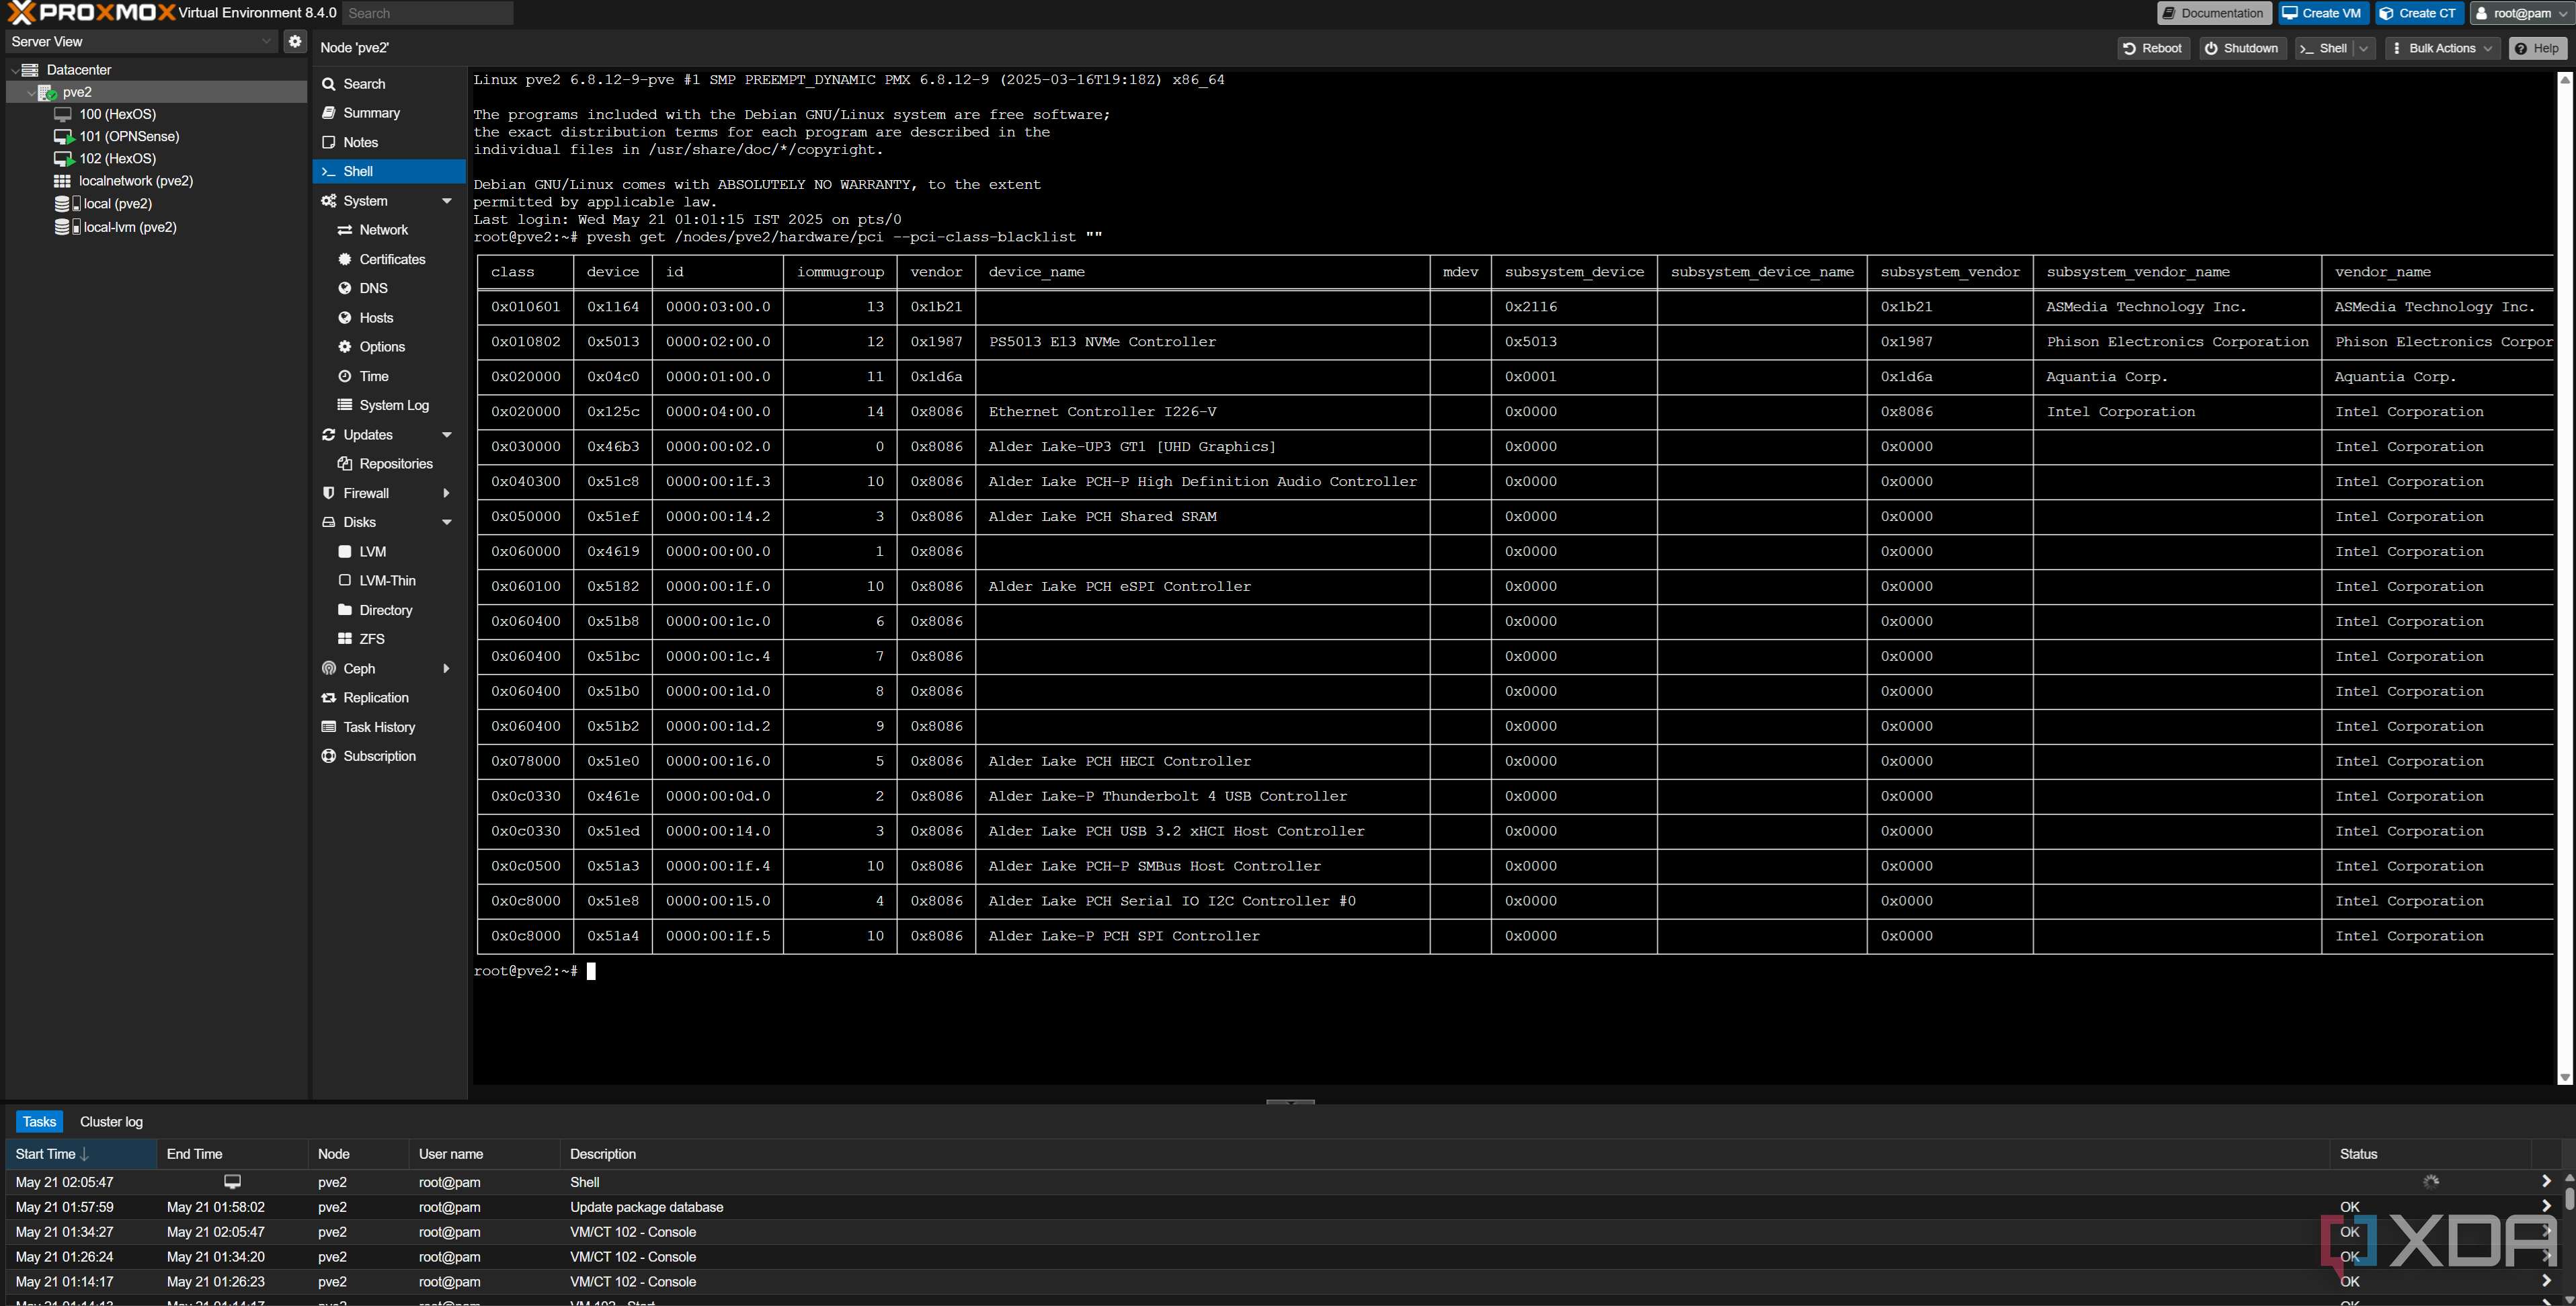This screenshot has height=1306, width=2576.
Task: Open the root@pam user menu
Action: click(2521, 13)
